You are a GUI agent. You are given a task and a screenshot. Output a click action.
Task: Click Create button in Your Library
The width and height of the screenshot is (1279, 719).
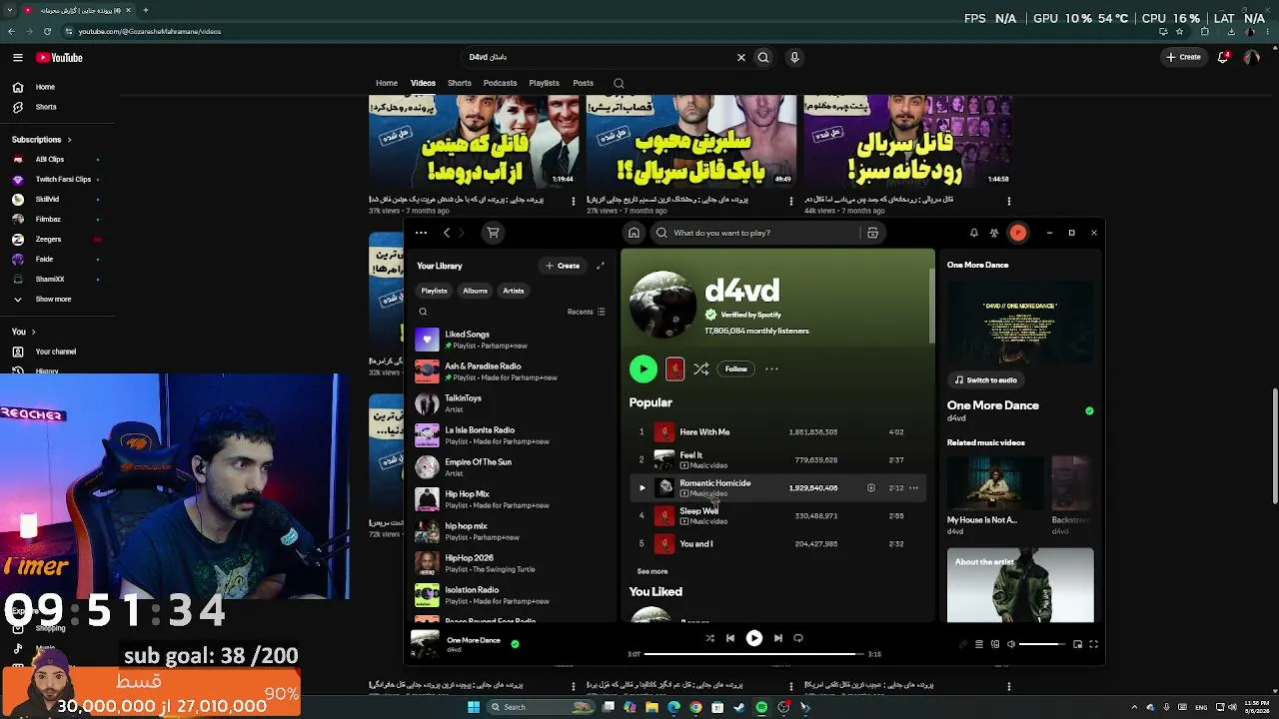pos(563,266)
